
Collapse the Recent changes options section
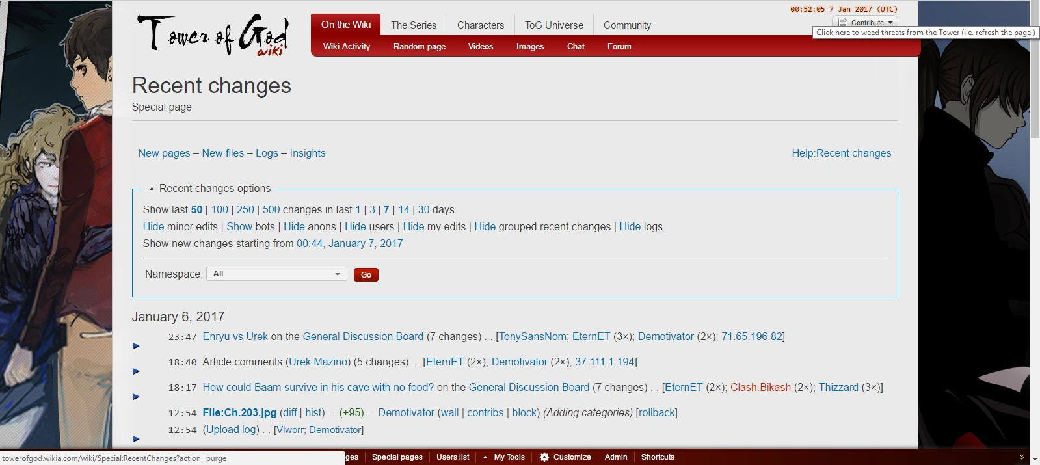pyautogui.click(x=152, y=189)
